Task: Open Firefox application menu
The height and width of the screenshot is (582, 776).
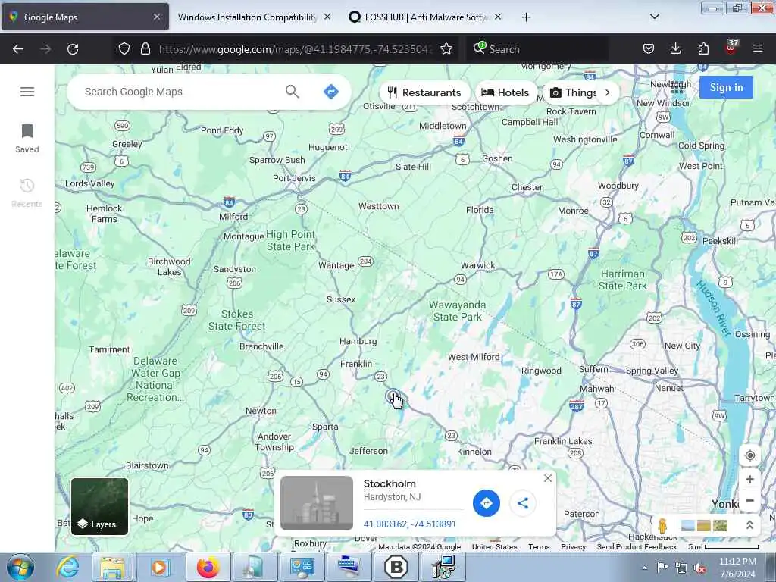Action: pos(758,48)
